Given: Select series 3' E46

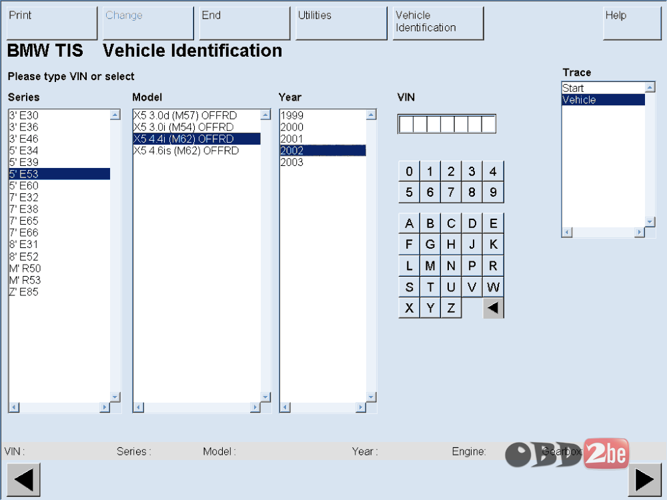Looking at the screenshot, I should [59, 139].
